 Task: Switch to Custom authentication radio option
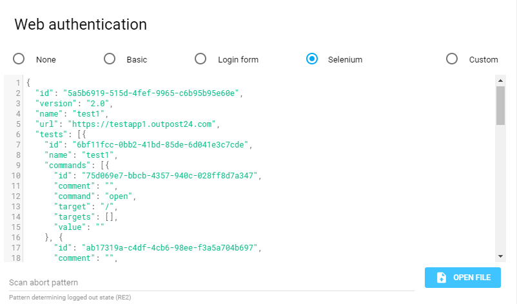pos(452,59)
